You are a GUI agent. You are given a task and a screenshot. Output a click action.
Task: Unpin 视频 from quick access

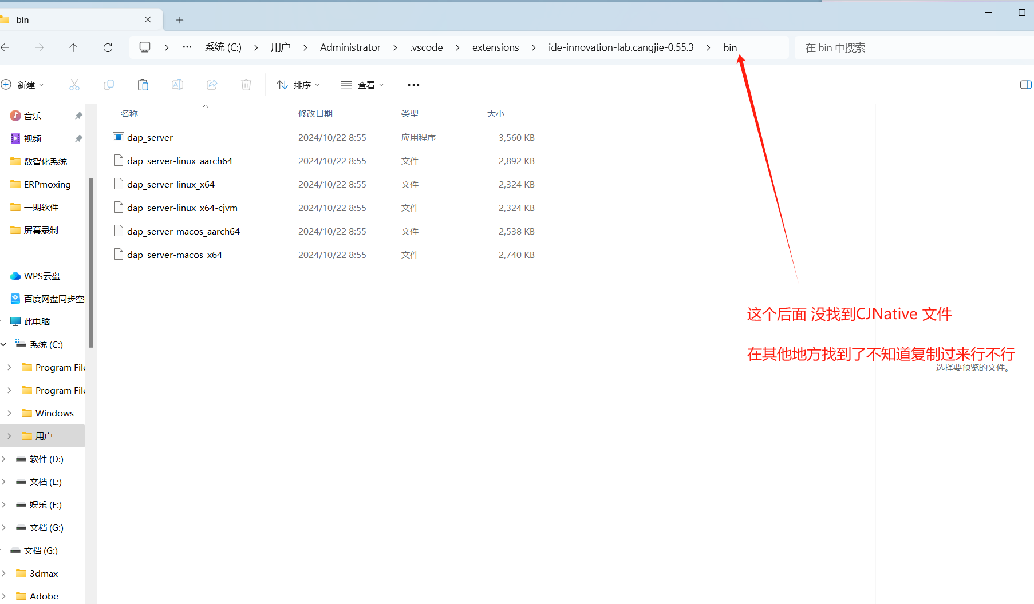(78, 138)
